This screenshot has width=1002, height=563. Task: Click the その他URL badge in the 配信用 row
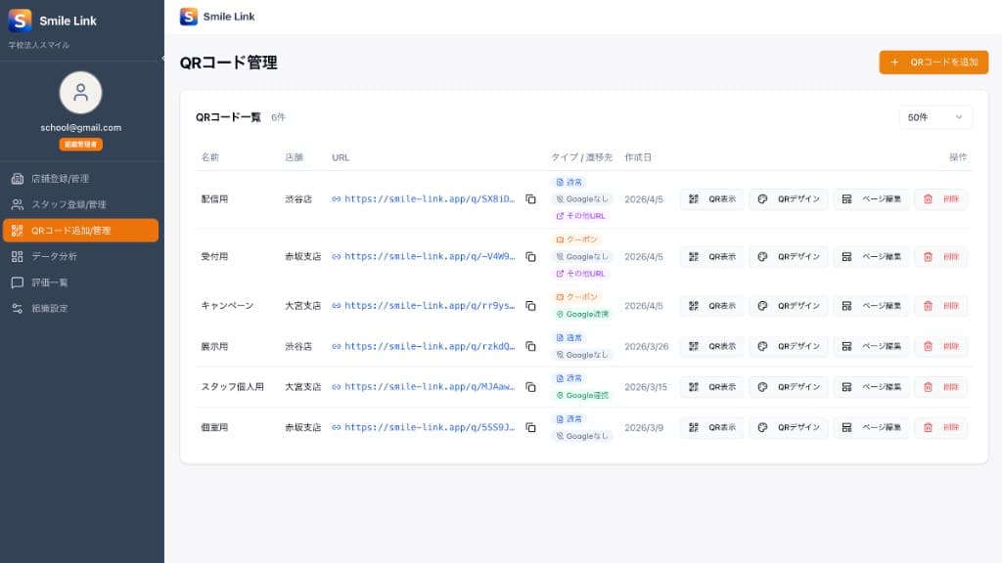[x=582, y=213]
